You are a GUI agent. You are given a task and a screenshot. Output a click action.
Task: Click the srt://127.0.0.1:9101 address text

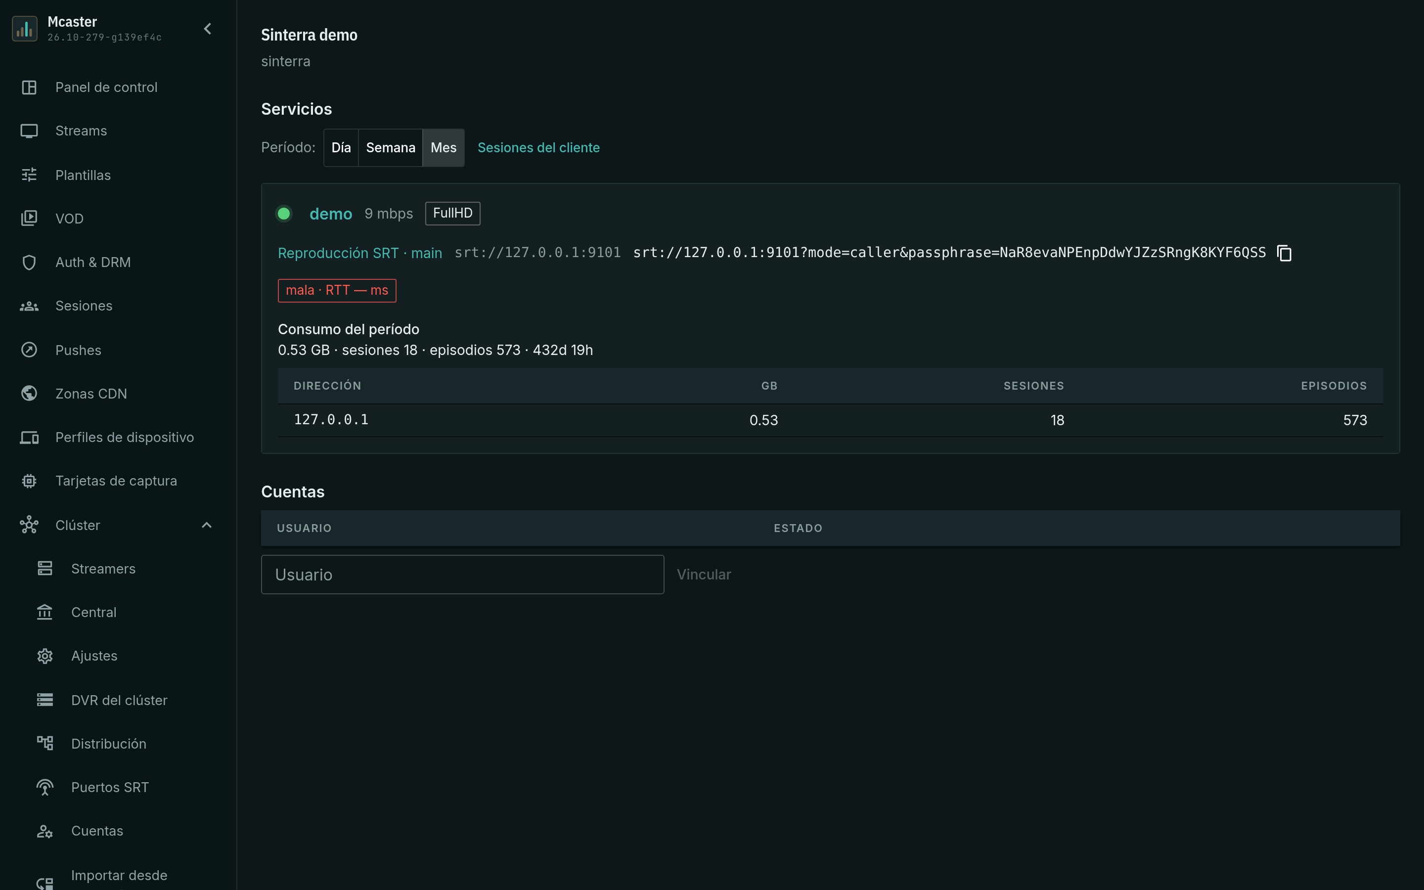coord(537,253)
